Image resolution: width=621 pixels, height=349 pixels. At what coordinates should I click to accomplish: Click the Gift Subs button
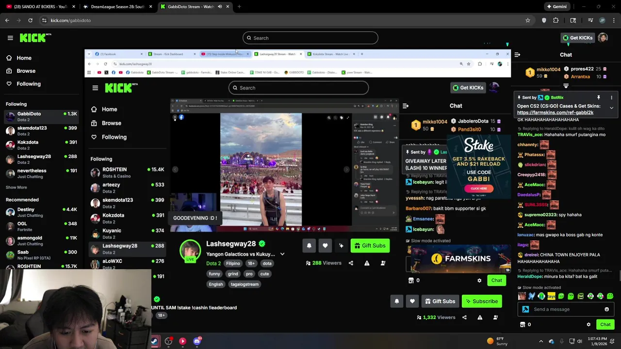440,301
